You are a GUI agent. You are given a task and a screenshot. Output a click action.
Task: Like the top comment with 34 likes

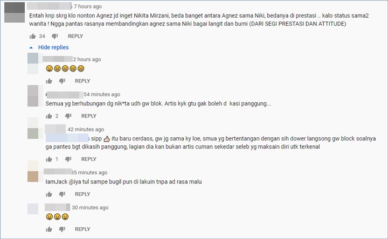click(x=33, y=36)
